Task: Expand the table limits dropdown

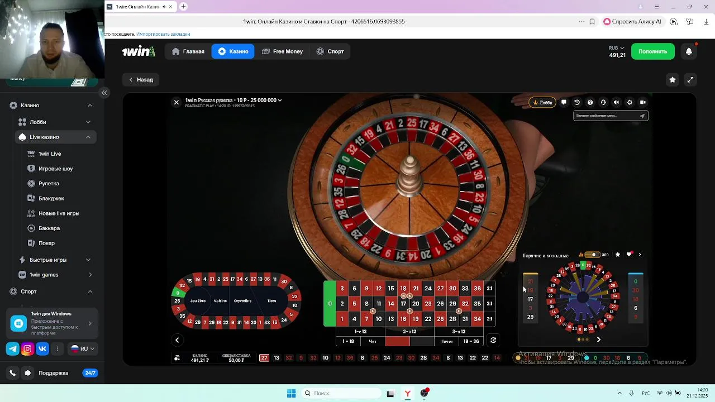Action: (x=280, y=100)
